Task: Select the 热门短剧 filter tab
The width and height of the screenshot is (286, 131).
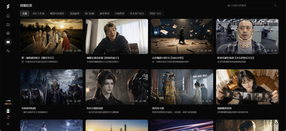Action: pyautogui.click(x=90, y=13)
